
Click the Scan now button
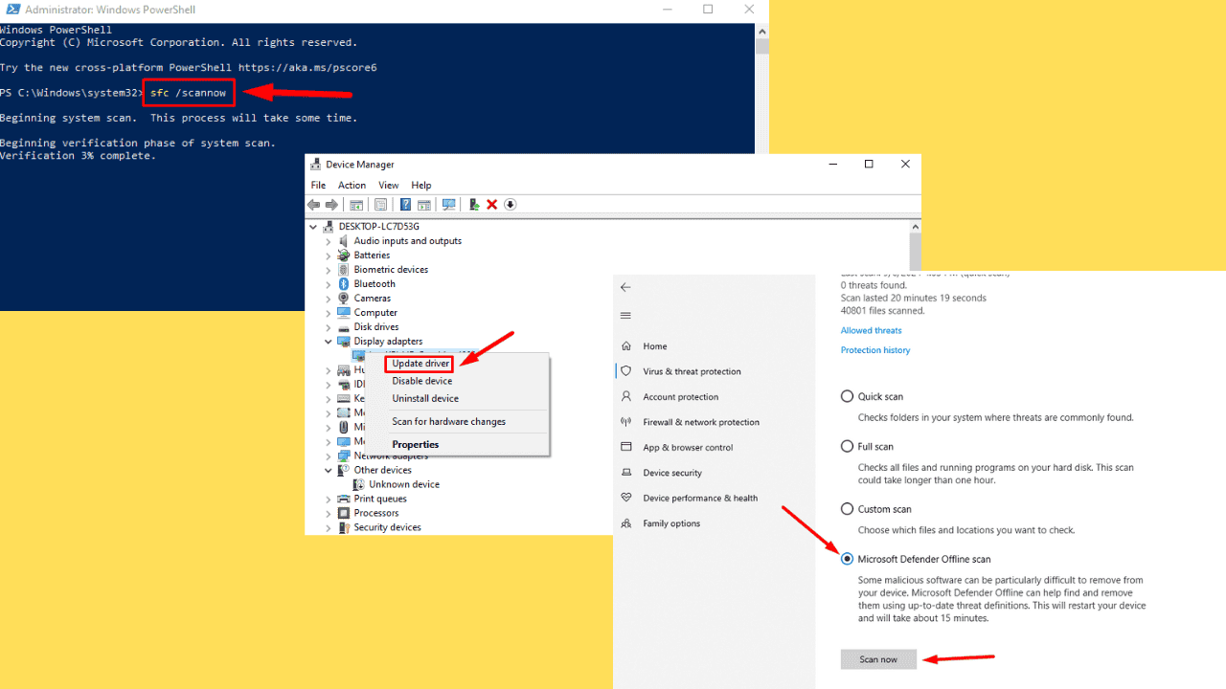878,659
